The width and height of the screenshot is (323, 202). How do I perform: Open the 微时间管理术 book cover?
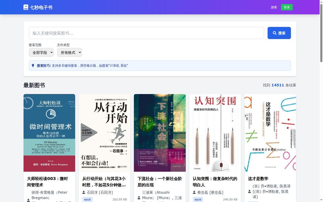(49, 133)
